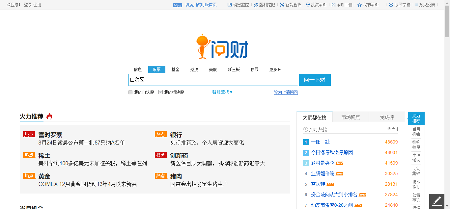Click the heat value 48609

pos(391,142)
